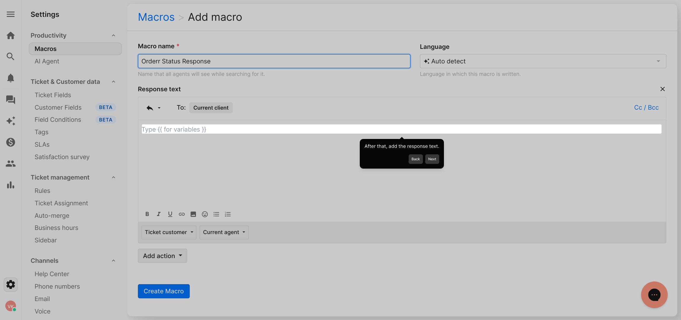Image resolution: width=681 pixels, height=320 pixels.
Task: Focus the Macro name field
Action: pos(274,61)
